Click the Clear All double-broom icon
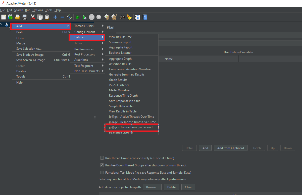This screenshot has width=302, height=195. (114, 17)
